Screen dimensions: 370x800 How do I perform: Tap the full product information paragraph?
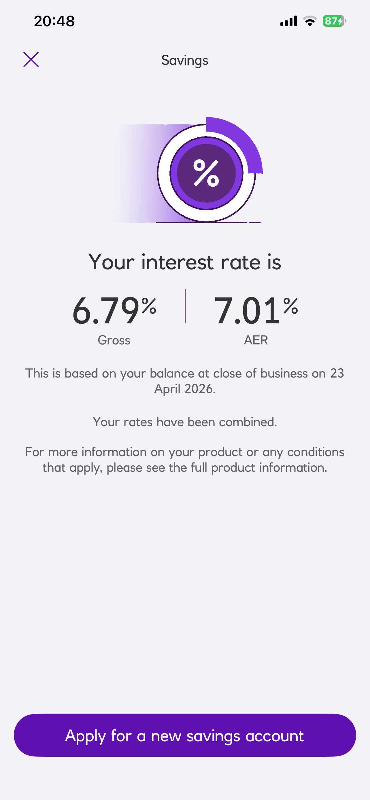[x=184, y=460]
